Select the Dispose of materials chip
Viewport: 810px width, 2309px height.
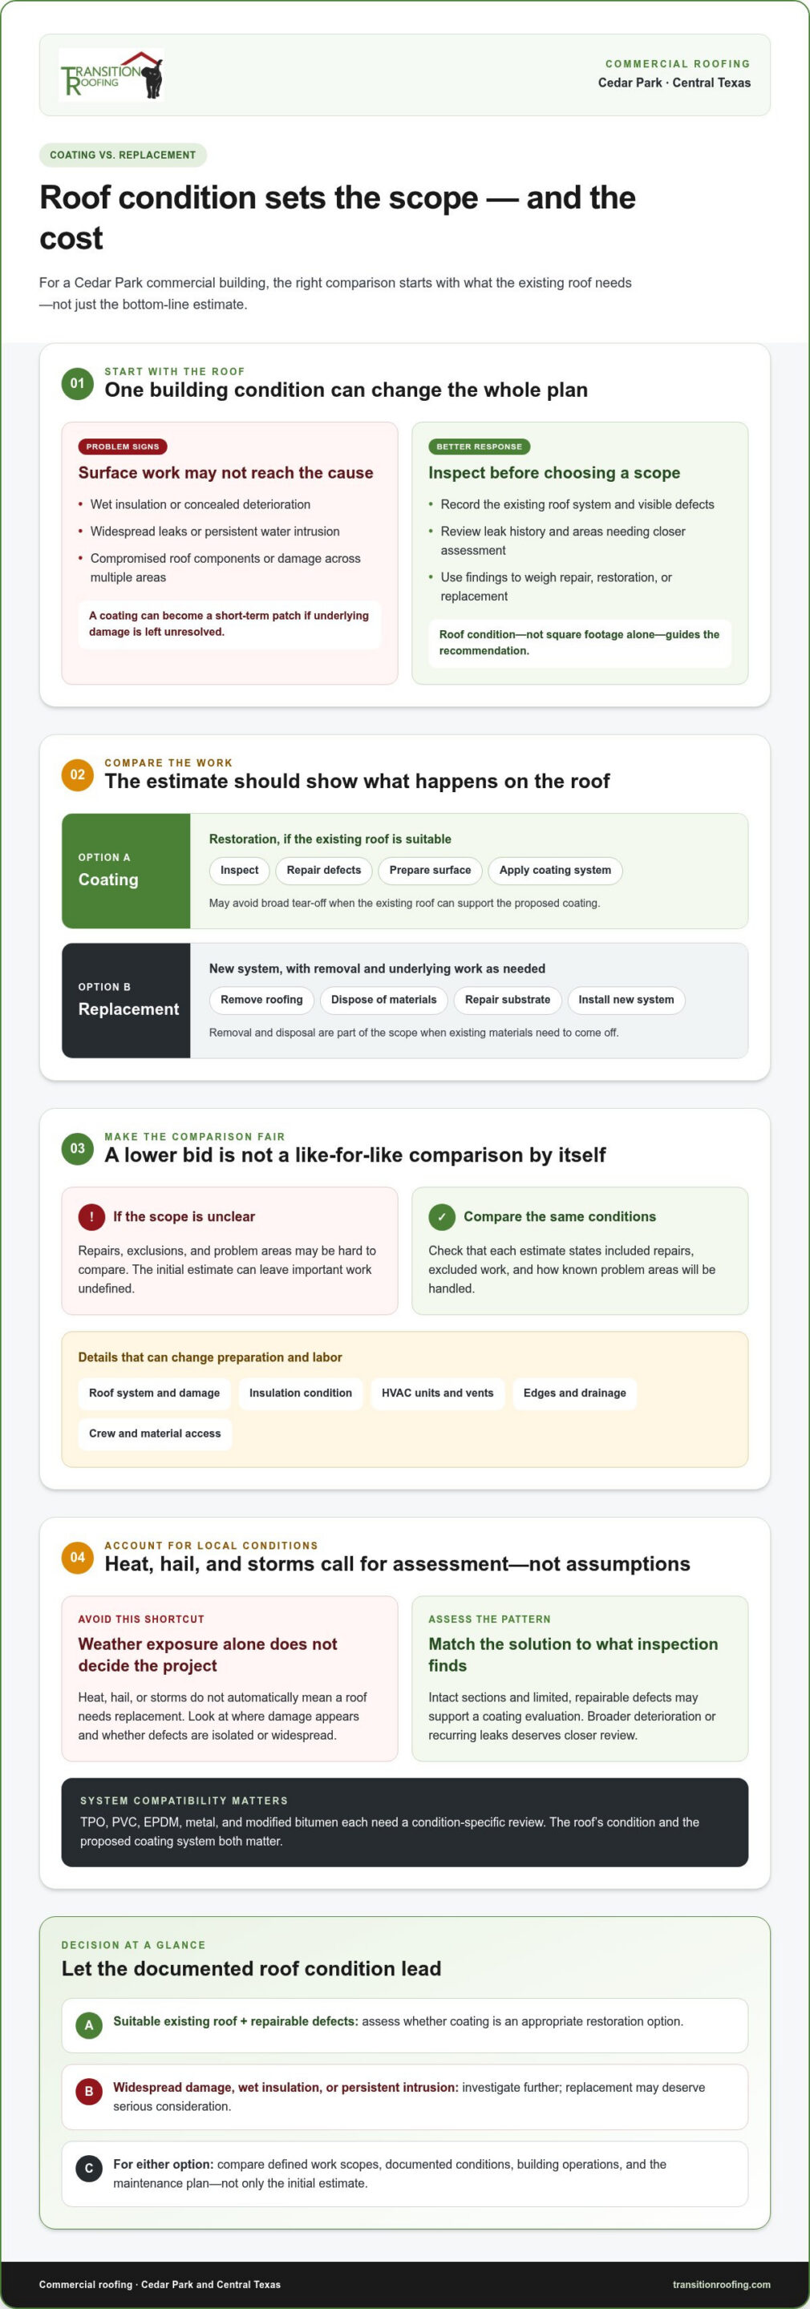tap(384, 1001)
